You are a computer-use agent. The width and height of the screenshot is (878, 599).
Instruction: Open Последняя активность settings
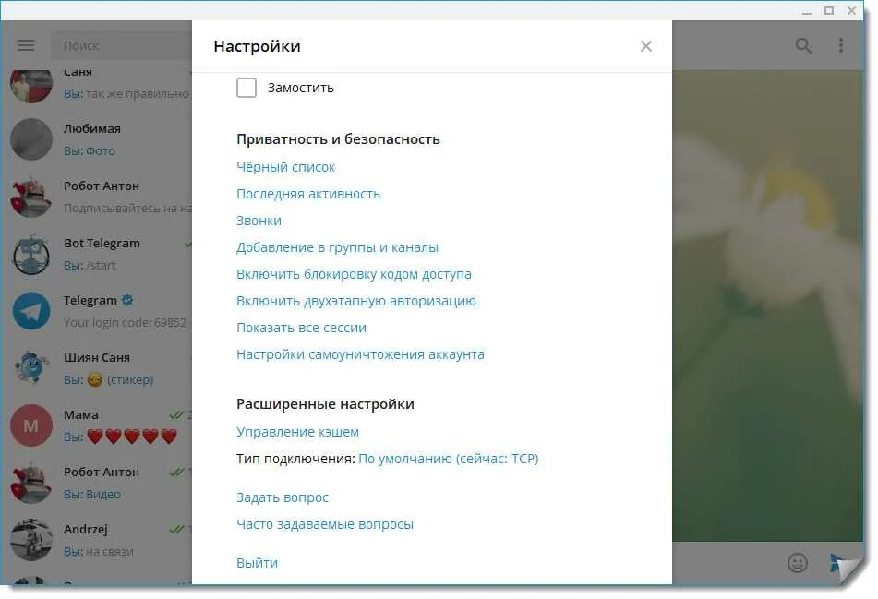click(x=308, y=193)
